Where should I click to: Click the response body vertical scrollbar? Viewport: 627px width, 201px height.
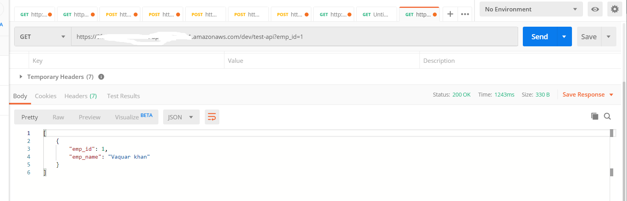(x=612, y=165)
